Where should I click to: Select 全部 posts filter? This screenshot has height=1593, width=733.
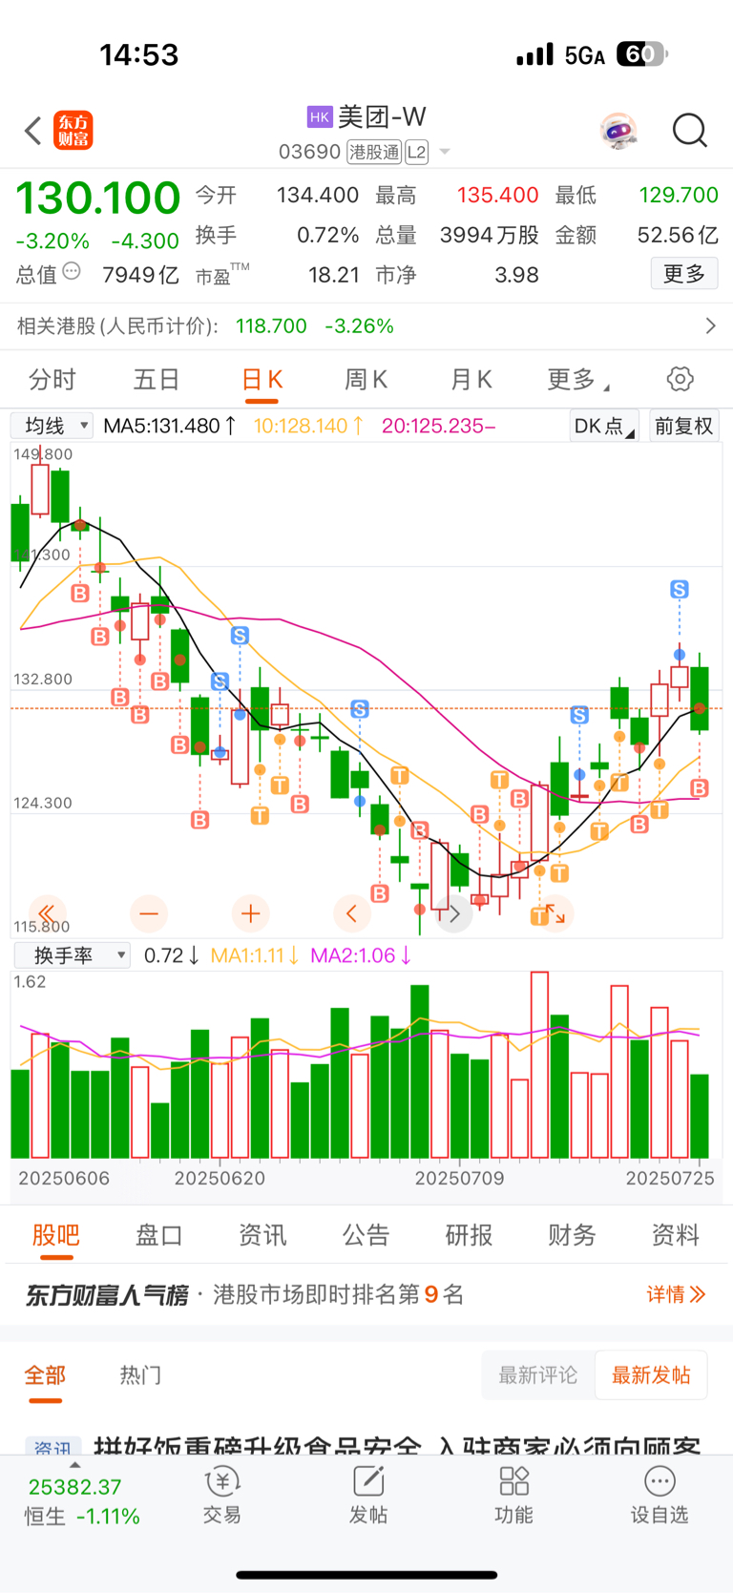click(x=45, y=1375)
